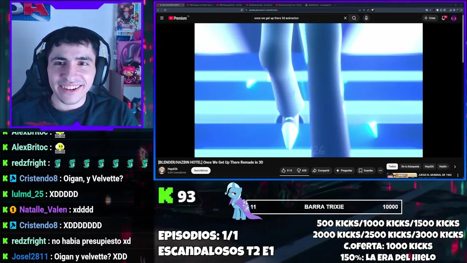This screenshot has height=263, width=467.
Task: Open 'JUEGO EL MUNDIAL DE 1962' recommended video
Action: [x=435, y=175]
